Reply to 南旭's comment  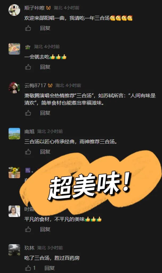(x=45, y=152)
